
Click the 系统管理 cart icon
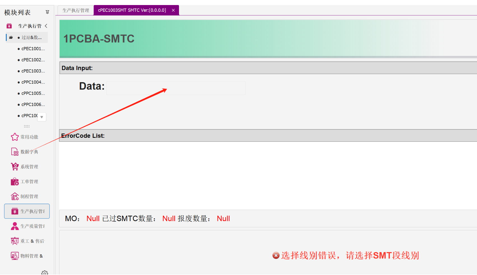[x=15, y=167]
